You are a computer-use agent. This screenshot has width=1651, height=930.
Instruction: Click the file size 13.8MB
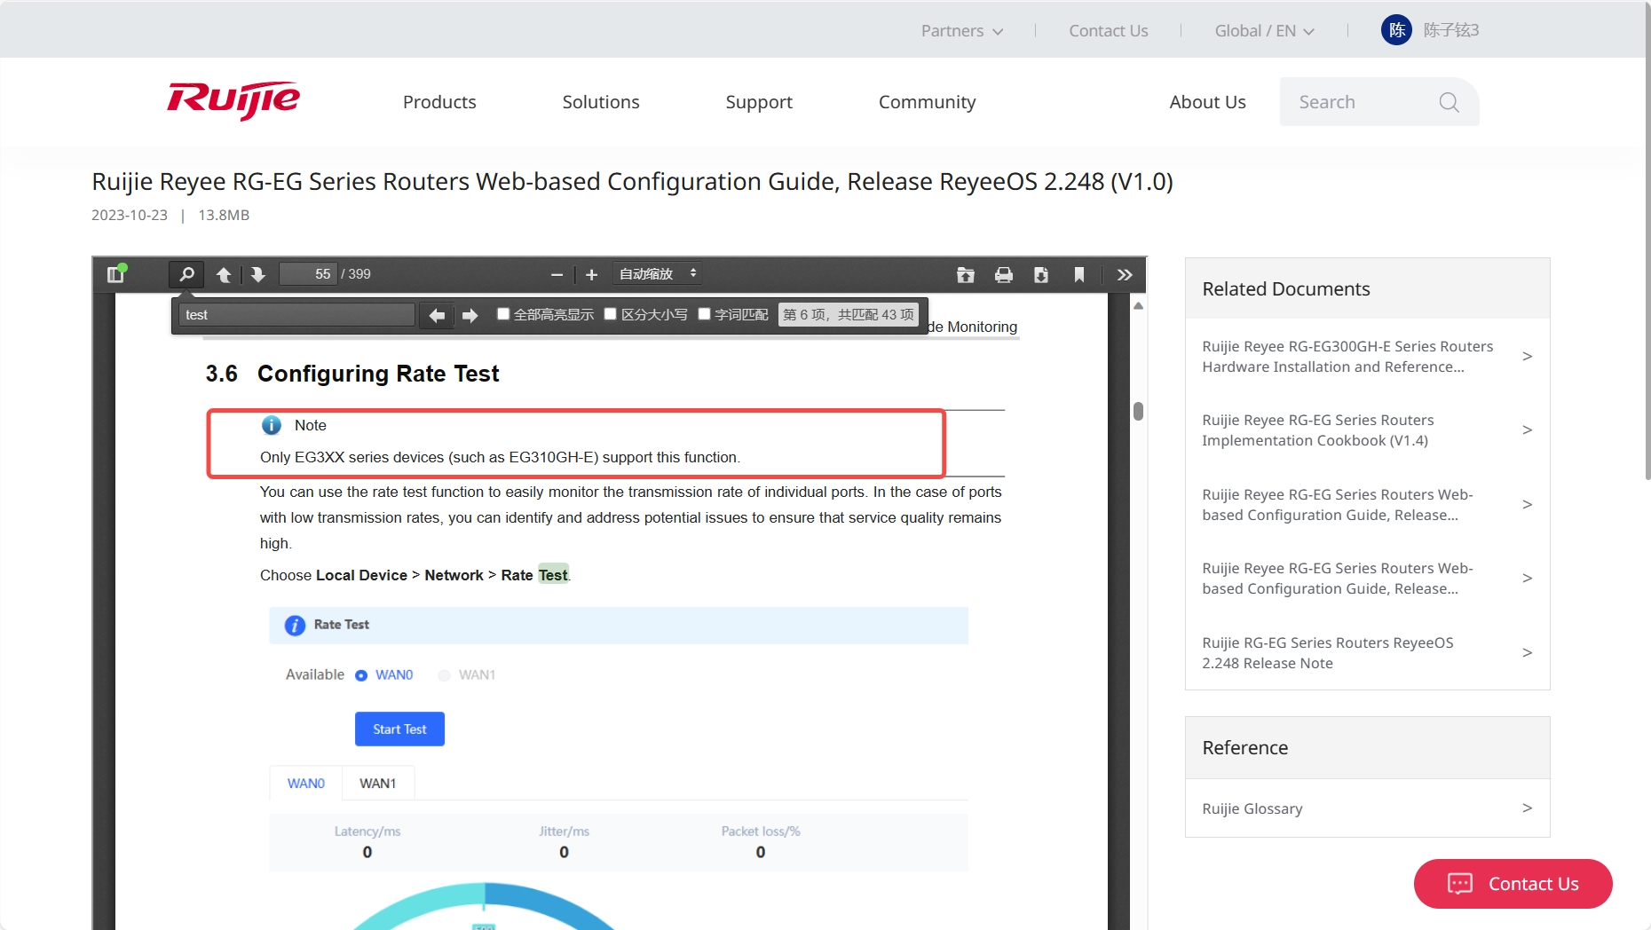coord(224,215)
